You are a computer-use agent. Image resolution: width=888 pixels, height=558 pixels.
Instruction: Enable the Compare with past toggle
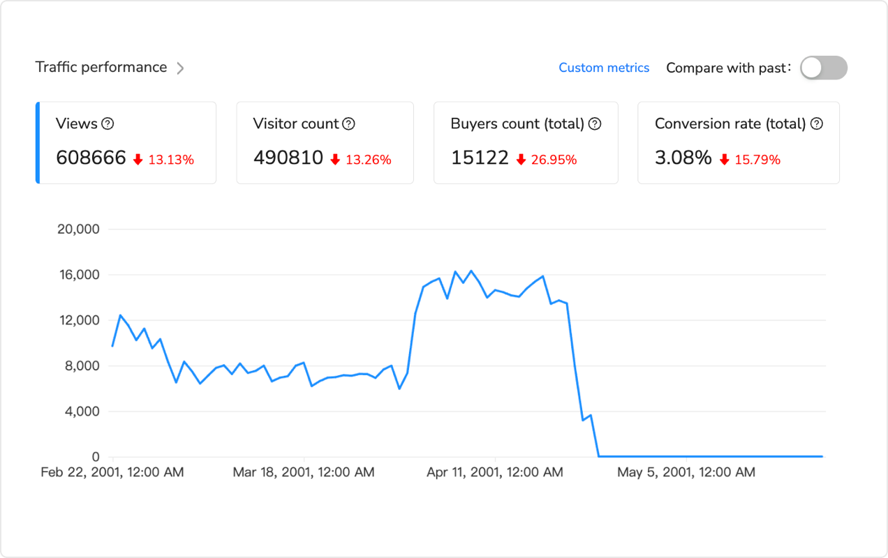[823, 68]
